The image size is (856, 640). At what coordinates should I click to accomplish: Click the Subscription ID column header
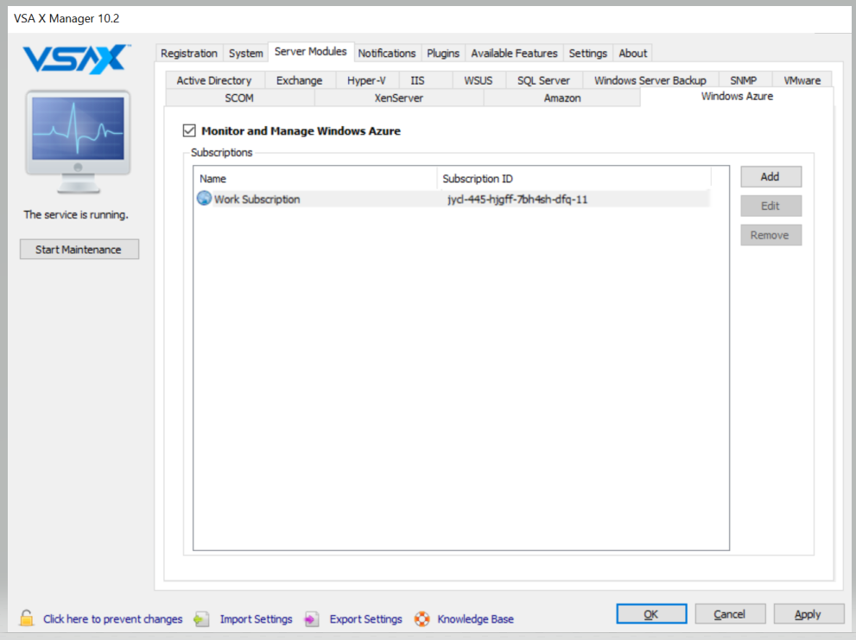click(x=574, y=178)
